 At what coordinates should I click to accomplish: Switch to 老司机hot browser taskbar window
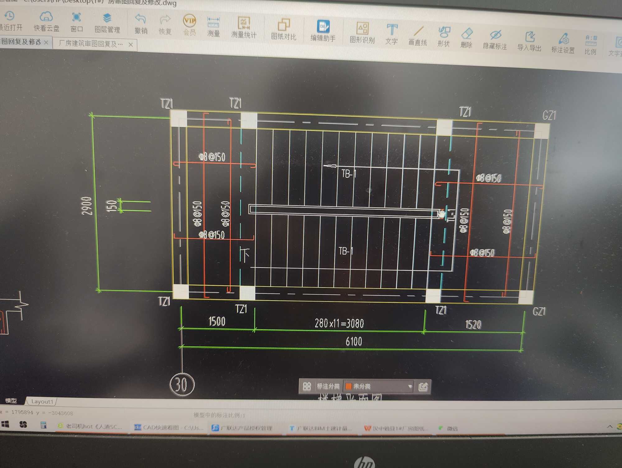tap(90, 426)
